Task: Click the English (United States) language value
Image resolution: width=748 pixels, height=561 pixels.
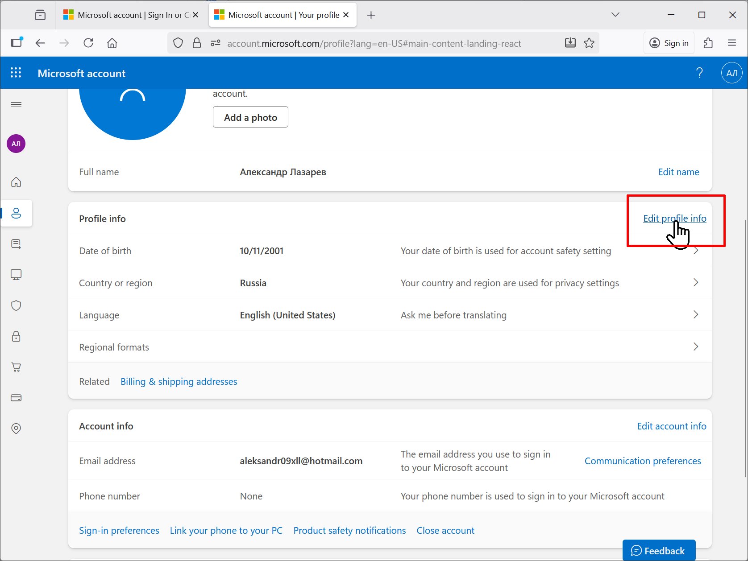Action: [287, 315]
